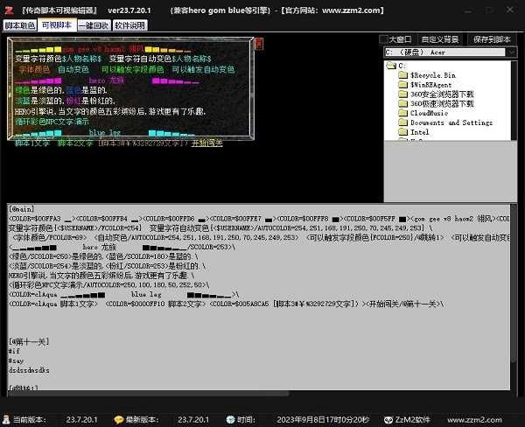Image resolution: width=525 pixels, height=427 pixels.
Task: Switch to the 脚本取色 tab
Action: (x=19, y=25)
